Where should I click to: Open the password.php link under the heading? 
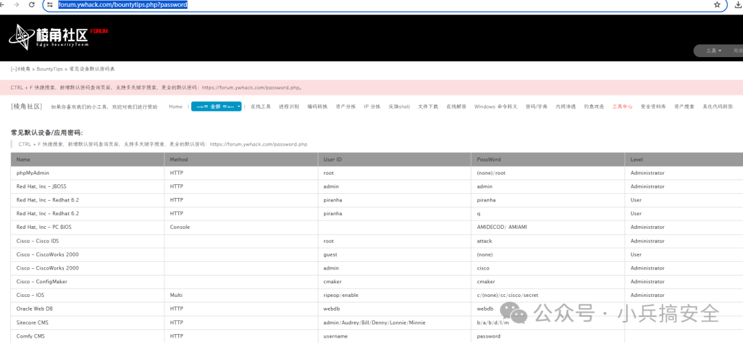click(x=259, y=144)
